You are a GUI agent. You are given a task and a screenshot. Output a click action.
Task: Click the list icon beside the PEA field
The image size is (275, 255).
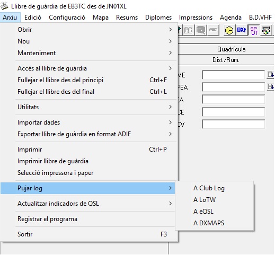pyautogui.click(x=270, y=87)
